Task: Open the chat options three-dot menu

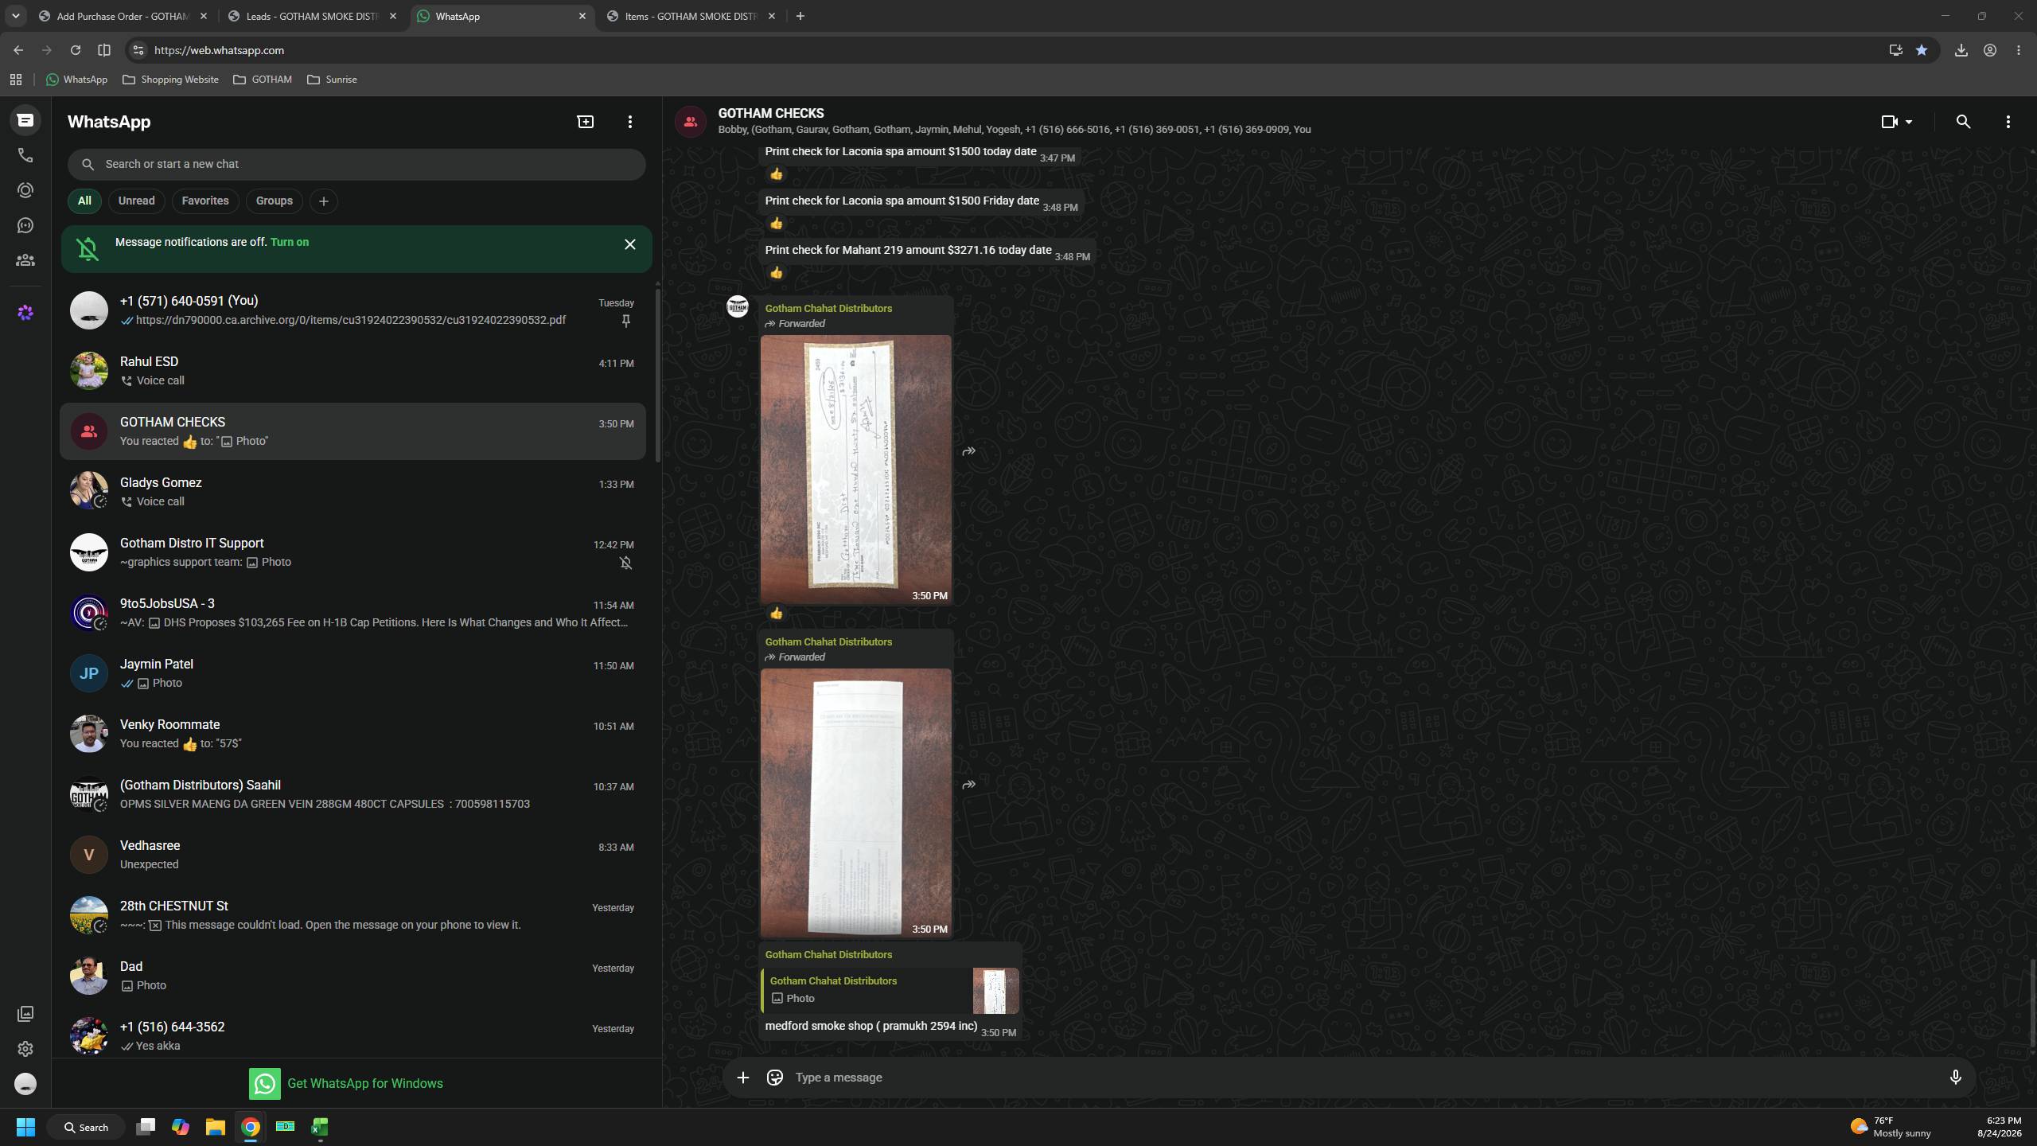Action: (2008, 122)
